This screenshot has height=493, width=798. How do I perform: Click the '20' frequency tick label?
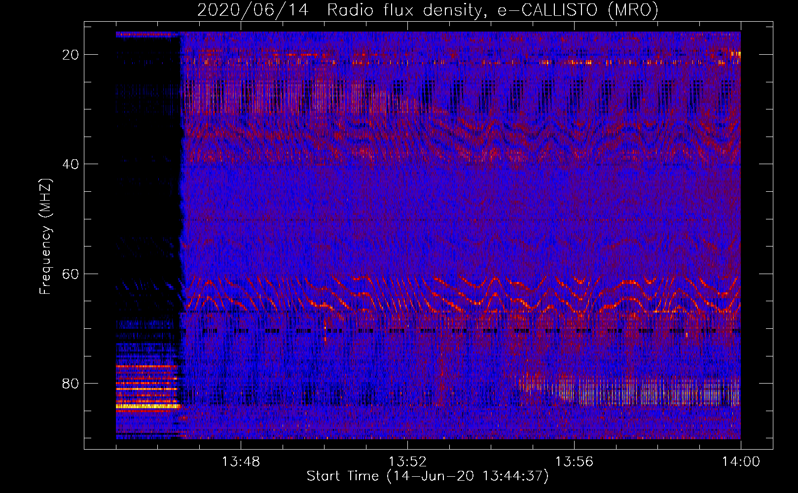click(71, 55)
